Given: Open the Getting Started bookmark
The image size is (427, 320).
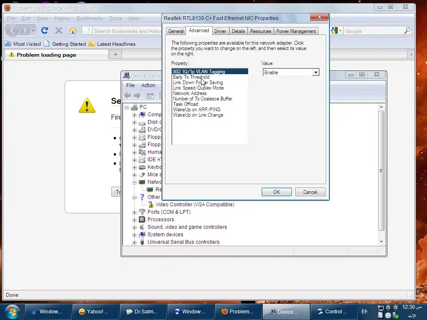Looking at the screenshot, I should (65, 44).
